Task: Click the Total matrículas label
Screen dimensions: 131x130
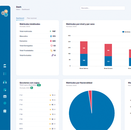Action: 26,31
